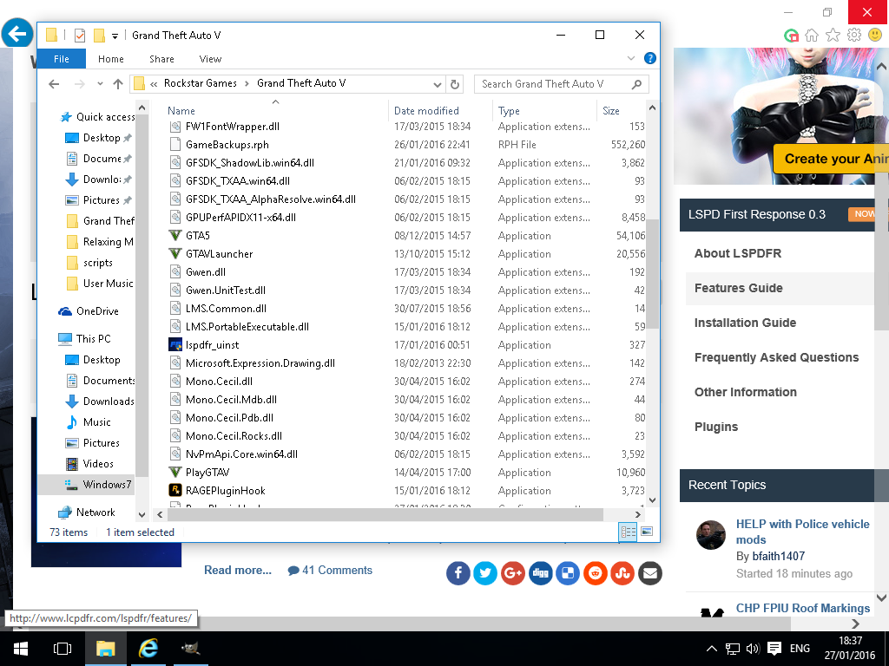
Task: Open Videos under This PC
Action: pos(98,464)
